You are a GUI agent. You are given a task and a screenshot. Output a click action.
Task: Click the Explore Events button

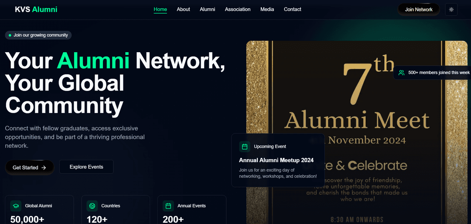click(86, 167)
